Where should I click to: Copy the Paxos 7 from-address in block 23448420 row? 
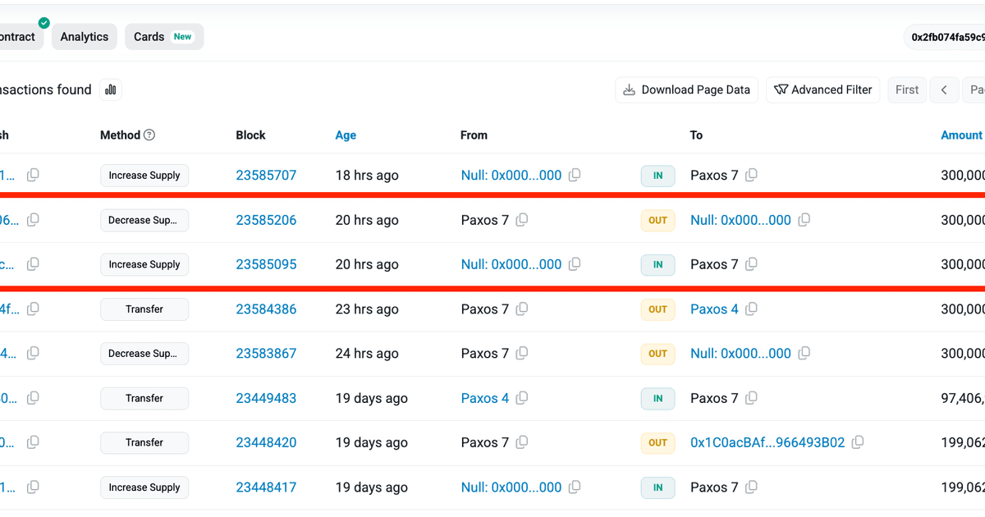522,442
